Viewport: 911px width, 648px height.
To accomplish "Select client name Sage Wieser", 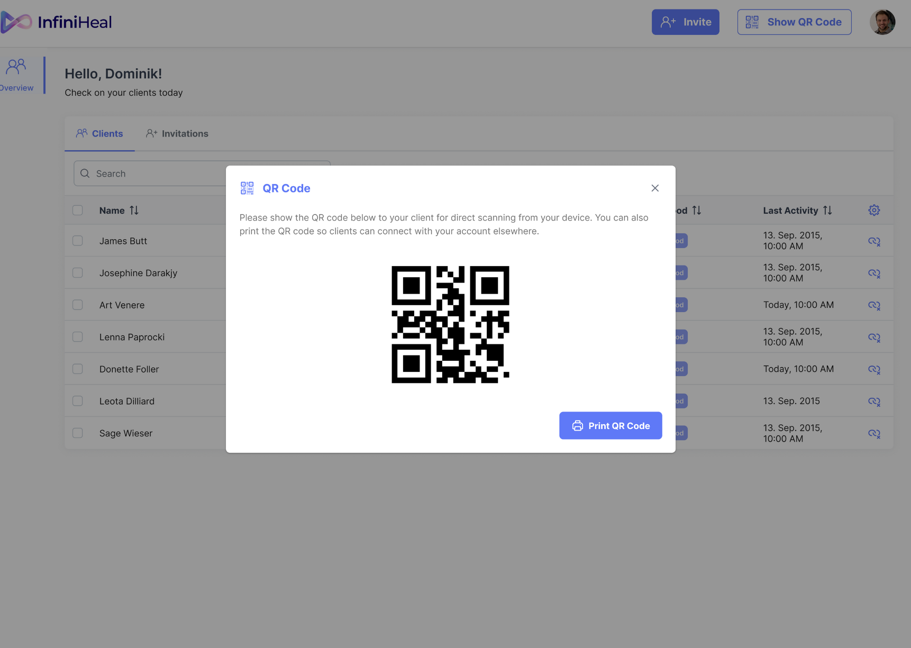I will [x=126, y=434].
